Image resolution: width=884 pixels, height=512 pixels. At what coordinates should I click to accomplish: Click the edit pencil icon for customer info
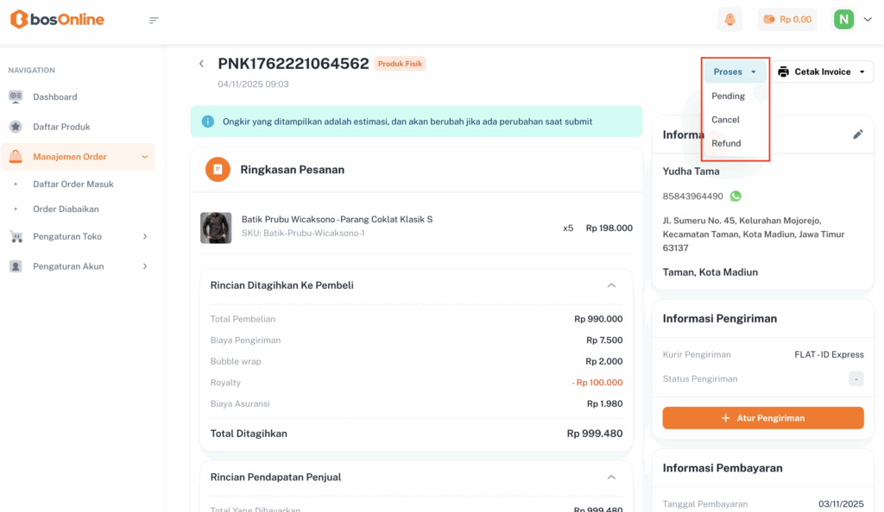pyautogui.click(x=857, y=134)
